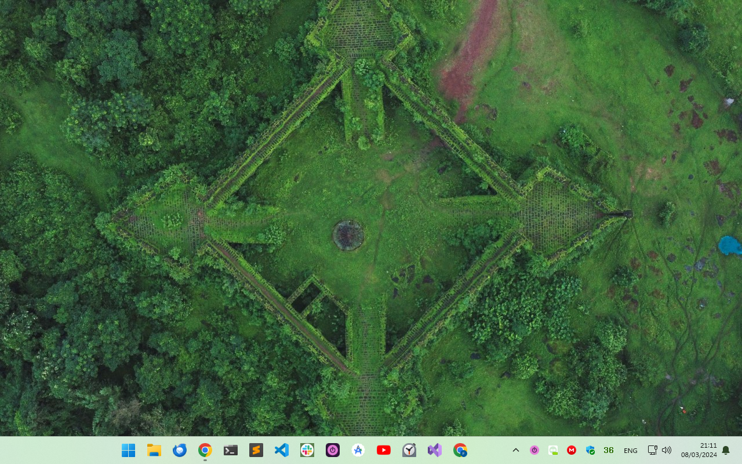Open the clock app in taskbar
Viewport: 742px width, 464px height.
coord(409,450)
